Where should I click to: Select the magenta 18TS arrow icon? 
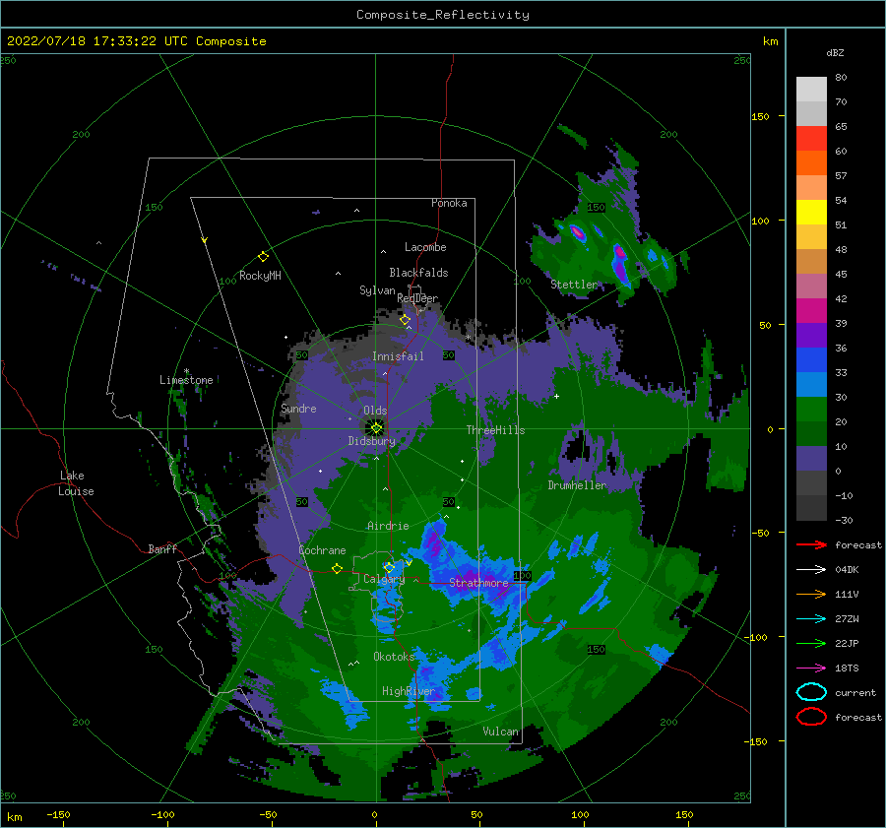coord(811,669)
